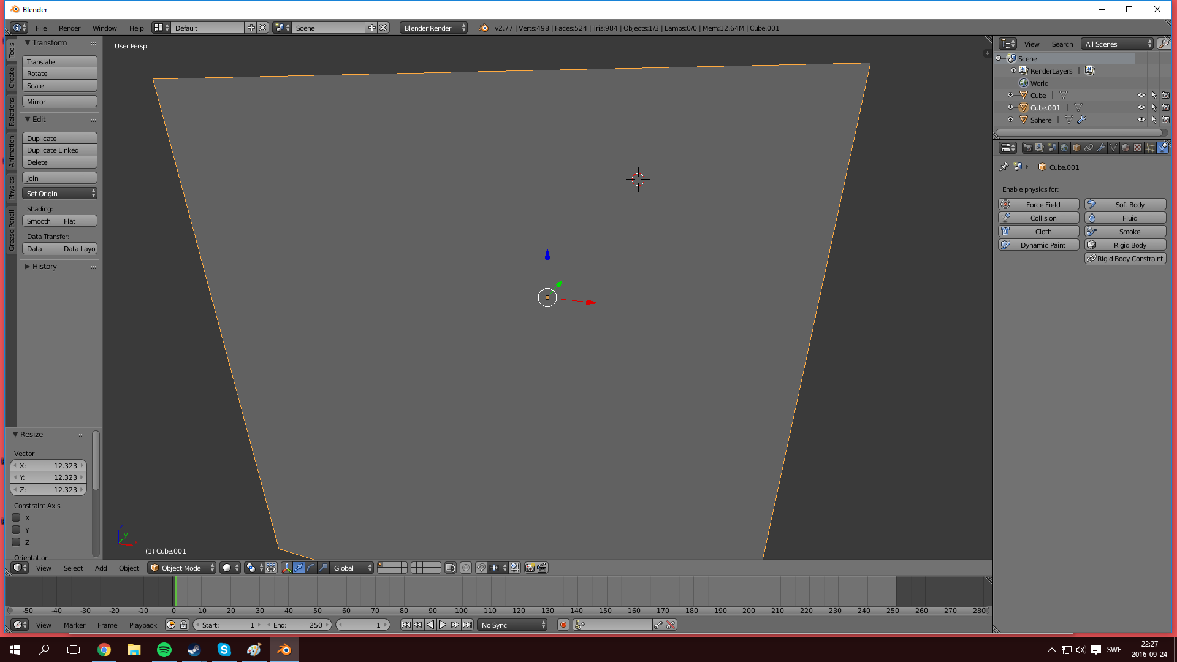Click the timeline record button
The height and width of the screenshot is (662, 1177).
[x=563, y=625]
